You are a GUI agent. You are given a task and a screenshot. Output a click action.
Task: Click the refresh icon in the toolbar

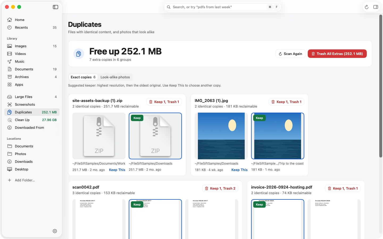367,7
